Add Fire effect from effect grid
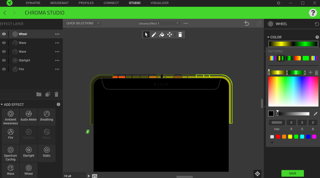Image resolution: width=320 pixels, height=178 pixels. pos(11,135)
